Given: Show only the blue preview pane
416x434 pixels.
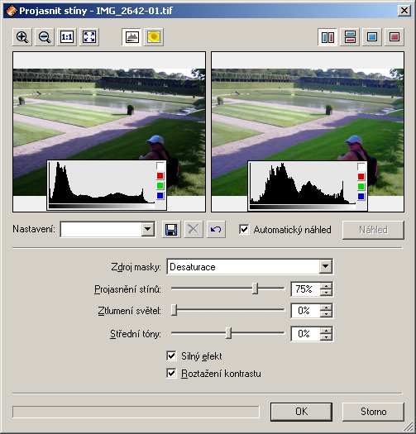Looking at the screenshot, I should pyautogui.click(x=372, y=37).
